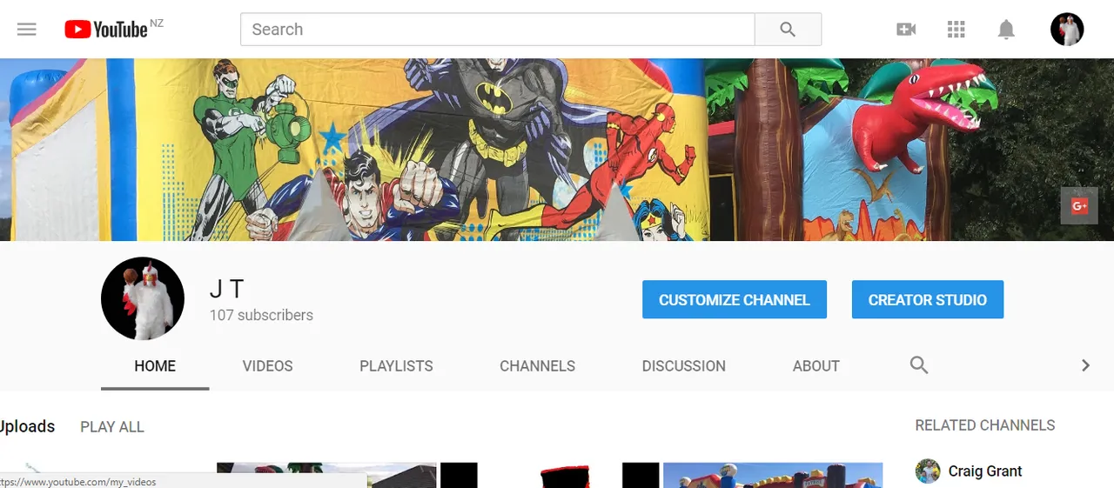Open the Craig Grant related channel
Image resolution: width=1114 pixels, height=488 pixels.
click(x=985, y=471)
